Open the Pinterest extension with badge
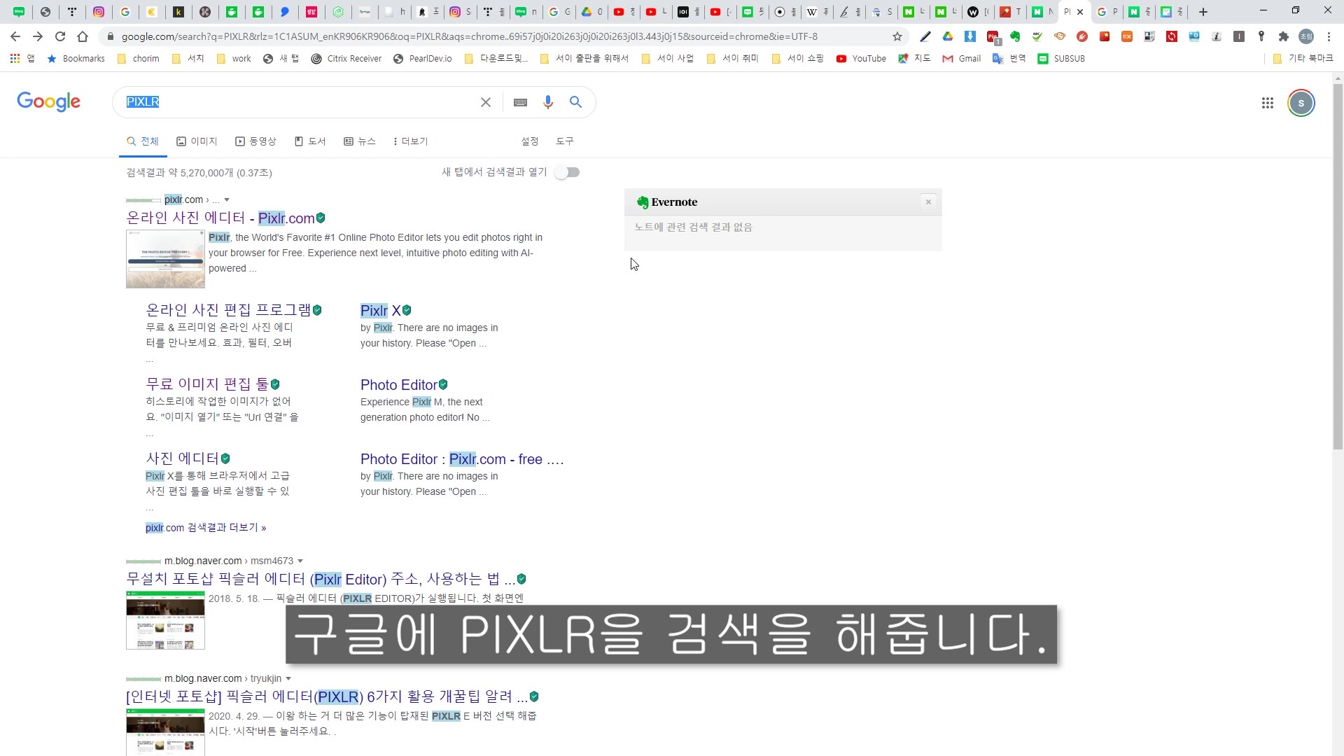Screen dimensions: 1344x756 tap(993, 37)
